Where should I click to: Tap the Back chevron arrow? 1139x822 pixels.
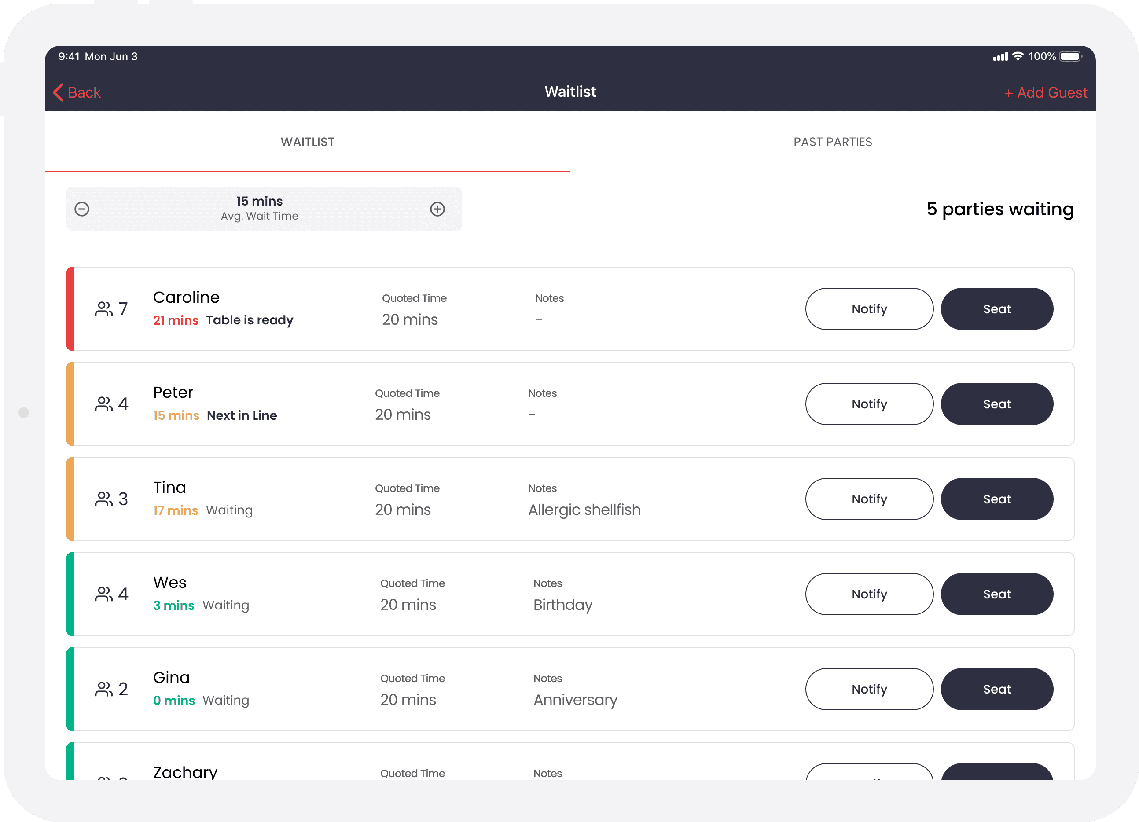[59, 92]
